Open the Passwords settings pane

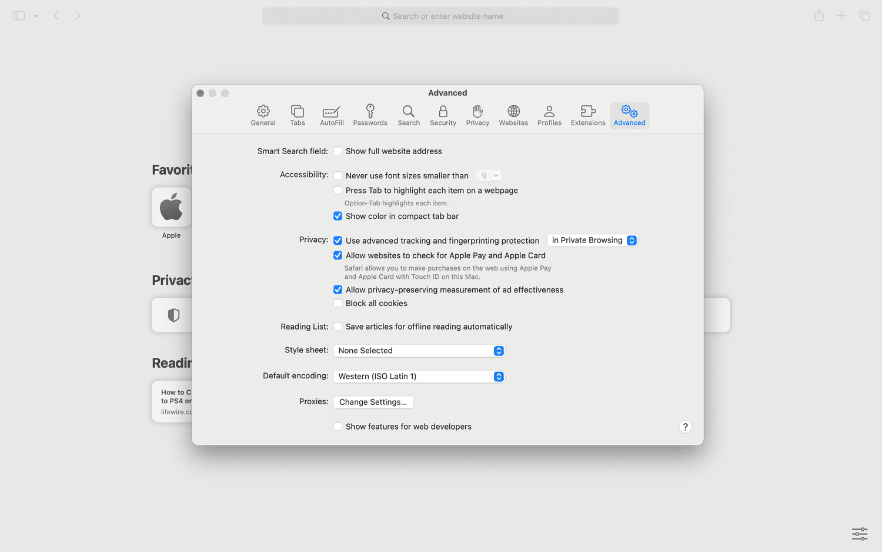click(370, 115)
